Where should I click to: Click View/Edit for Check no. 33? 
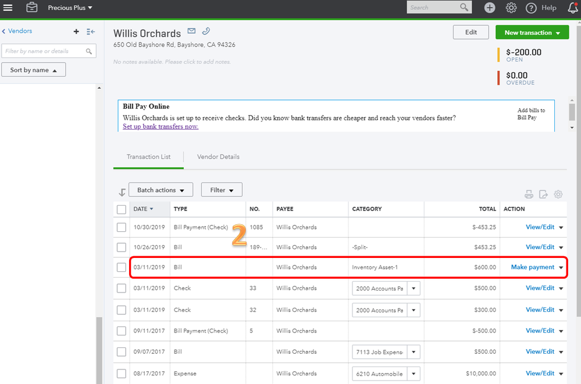pos(540,288)
